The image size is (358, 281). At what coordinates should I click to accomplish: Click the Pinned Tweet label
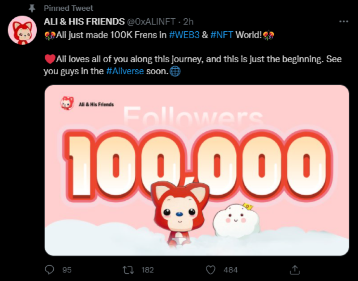[68, 8]
